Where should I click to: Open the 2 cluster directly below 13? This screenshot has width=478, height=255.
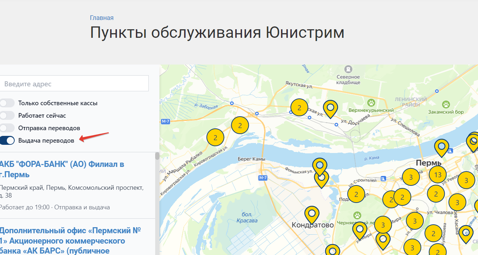(x=436, y=194)
